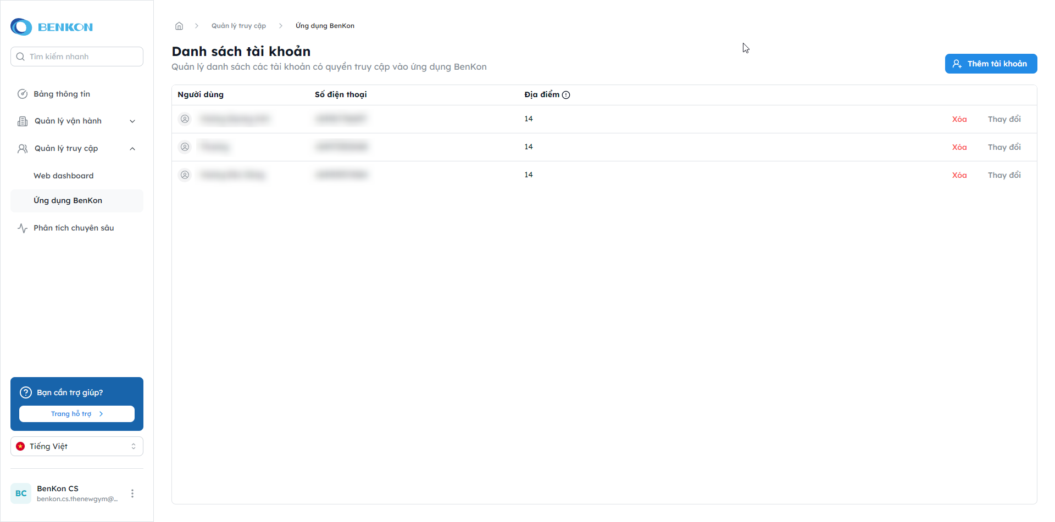Screen dimensions: 1055x522
Task: Click BenKon CS account name
Action: (58, 489)
